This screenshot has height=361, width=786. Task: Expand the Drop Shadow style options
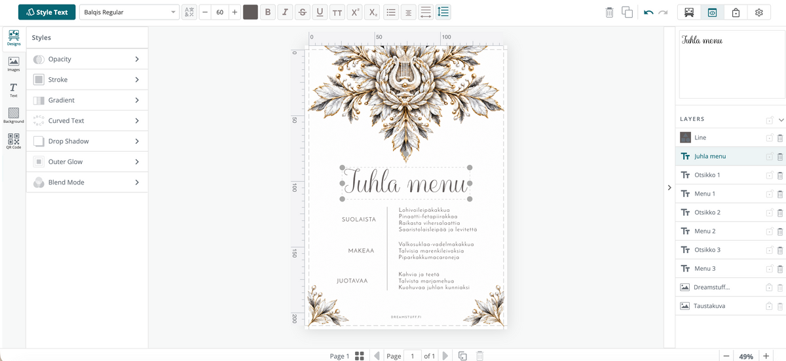87,141
